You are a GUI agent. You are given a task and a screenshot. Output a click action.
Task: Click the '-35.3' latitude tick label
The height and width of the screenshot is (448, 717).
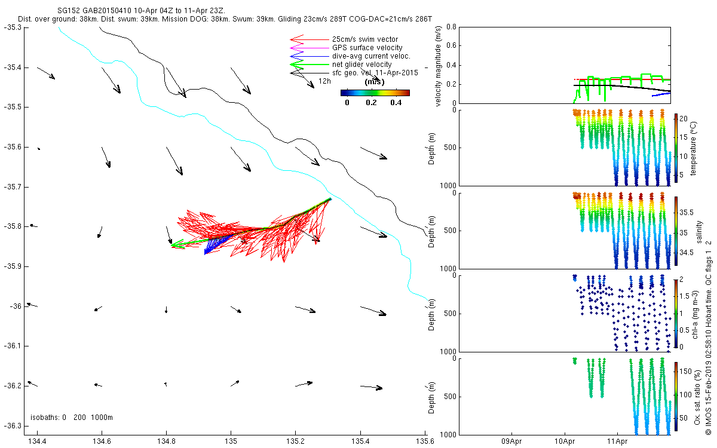pyautogui.click(x=13, y=27)
